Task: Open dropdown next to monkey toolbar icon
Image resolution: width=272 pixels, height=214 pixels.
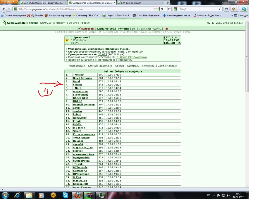Action: pos(237,9)
